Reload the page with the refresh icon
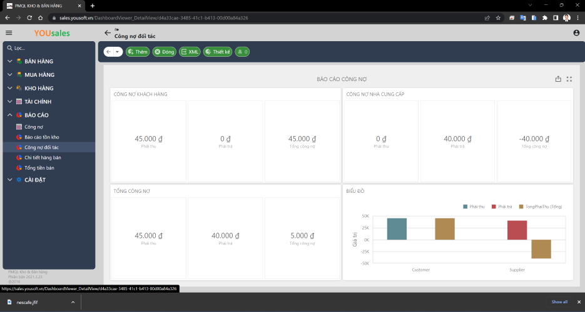Viewport: 585px width, 312px height. (x=29, y=18)
